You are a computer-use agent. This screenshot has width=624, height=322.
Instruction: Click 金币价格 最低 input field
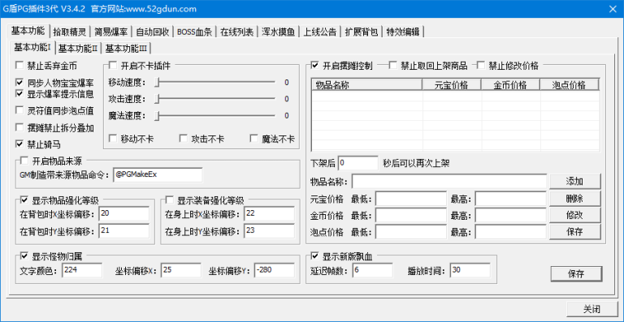[411, 216]
